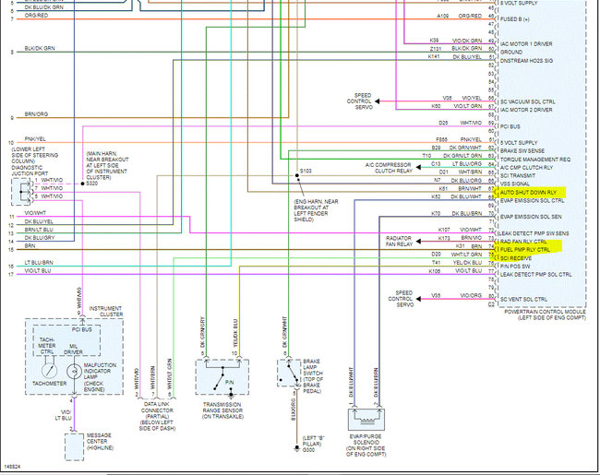This screenshot has height=475, width=600.
Task: Click the SCI RECEIVE pin label
Action: tap(516, 258)
